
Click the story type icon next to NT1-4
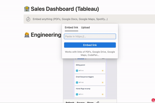[x=77, y=71]
